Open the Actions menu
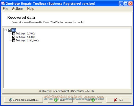Image resolution: width=134 pixels, height=106 pixels. tap(18, 9)
